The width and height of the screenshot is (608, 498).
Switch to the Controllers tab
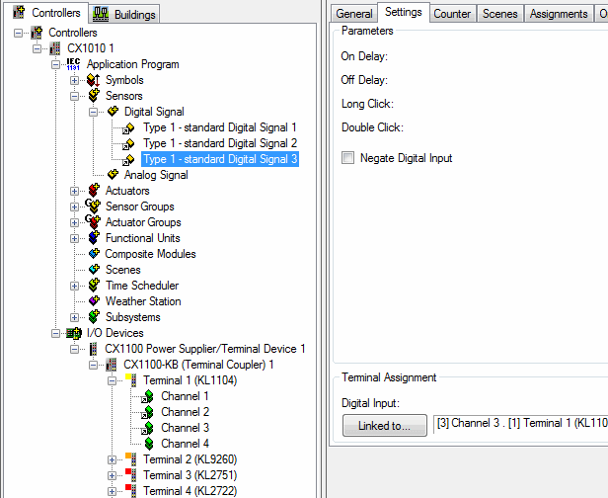click(x=47, y=13)
